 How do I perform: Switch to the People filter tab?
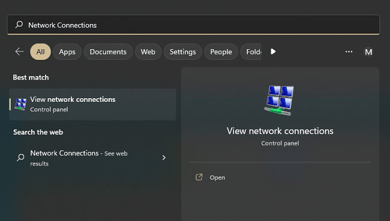tap(221, 52)
